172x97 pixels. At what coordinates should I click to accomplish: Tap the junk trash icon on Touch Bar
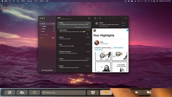[93, 92]
